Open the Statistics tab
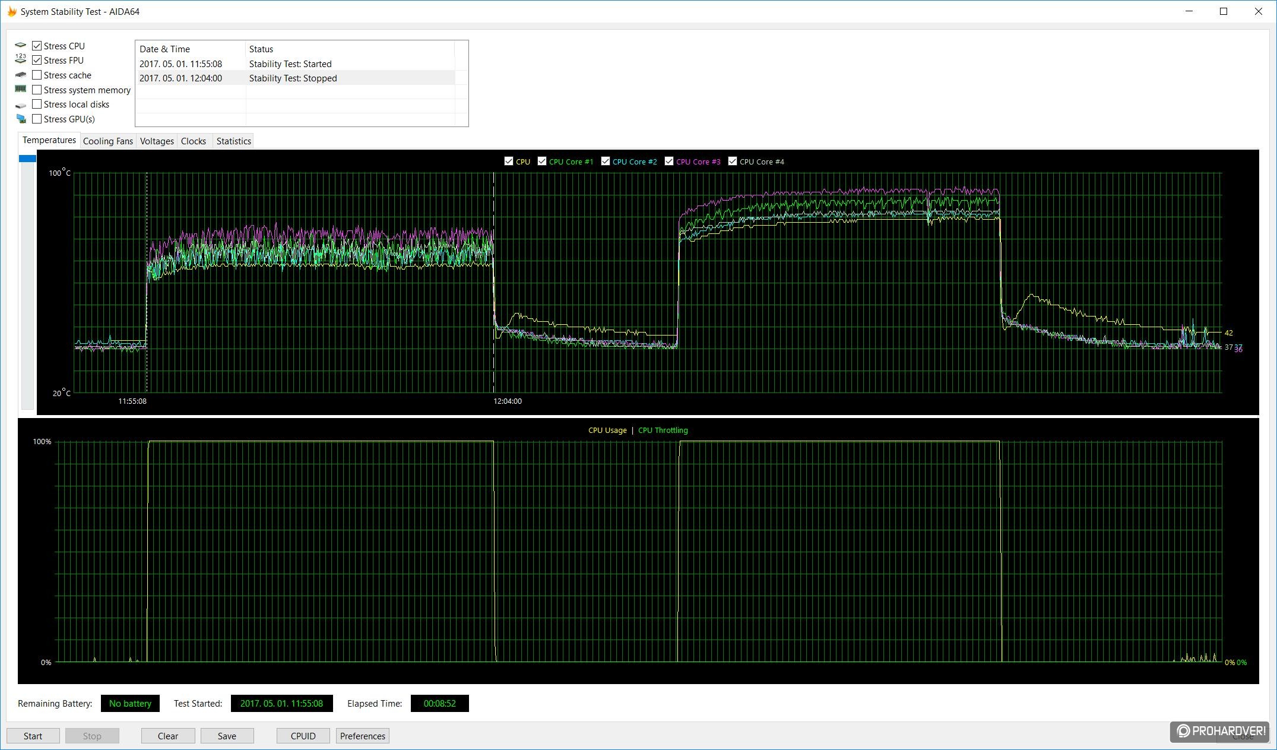Viewport: 1277px width, 750px height. (x=233, y=141)
